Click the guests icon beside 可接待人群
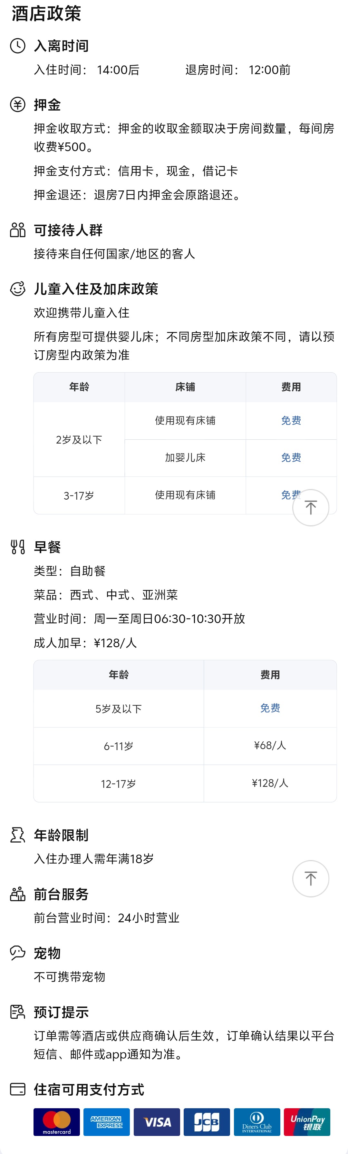 click(17, 230)
